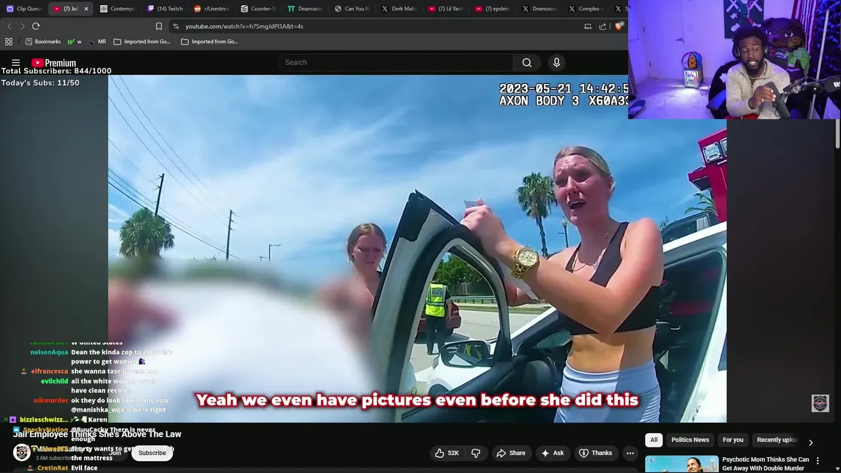
Task: Open the 'w' bookmark shortcut
Action: [74, 41]
